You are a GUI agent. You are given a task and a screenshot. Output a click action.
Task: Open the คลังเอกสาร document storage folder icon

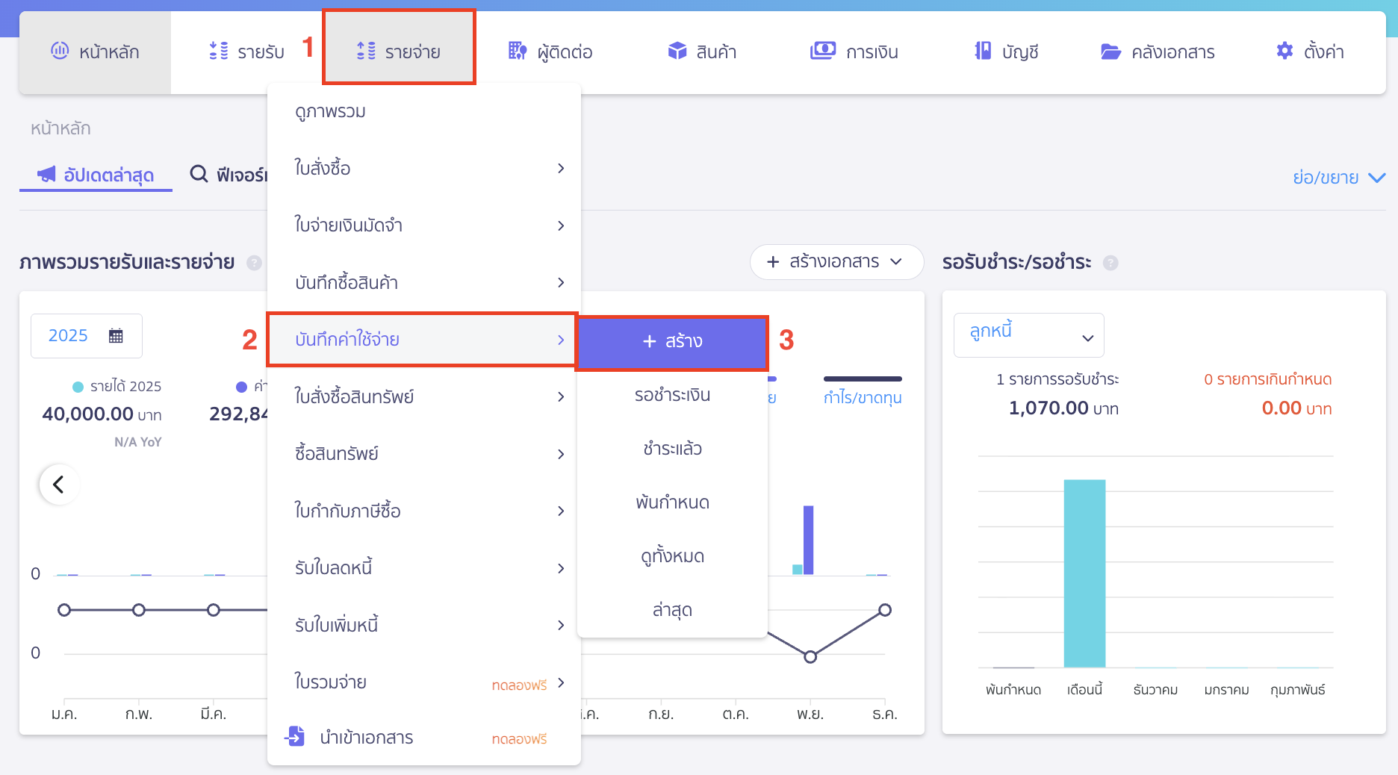pos(1110,51)
